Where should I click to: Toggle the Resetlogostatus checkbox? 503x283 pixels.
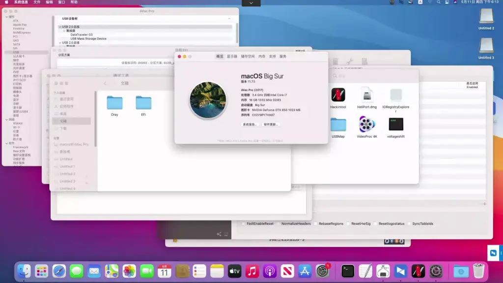tap(375, 223)
